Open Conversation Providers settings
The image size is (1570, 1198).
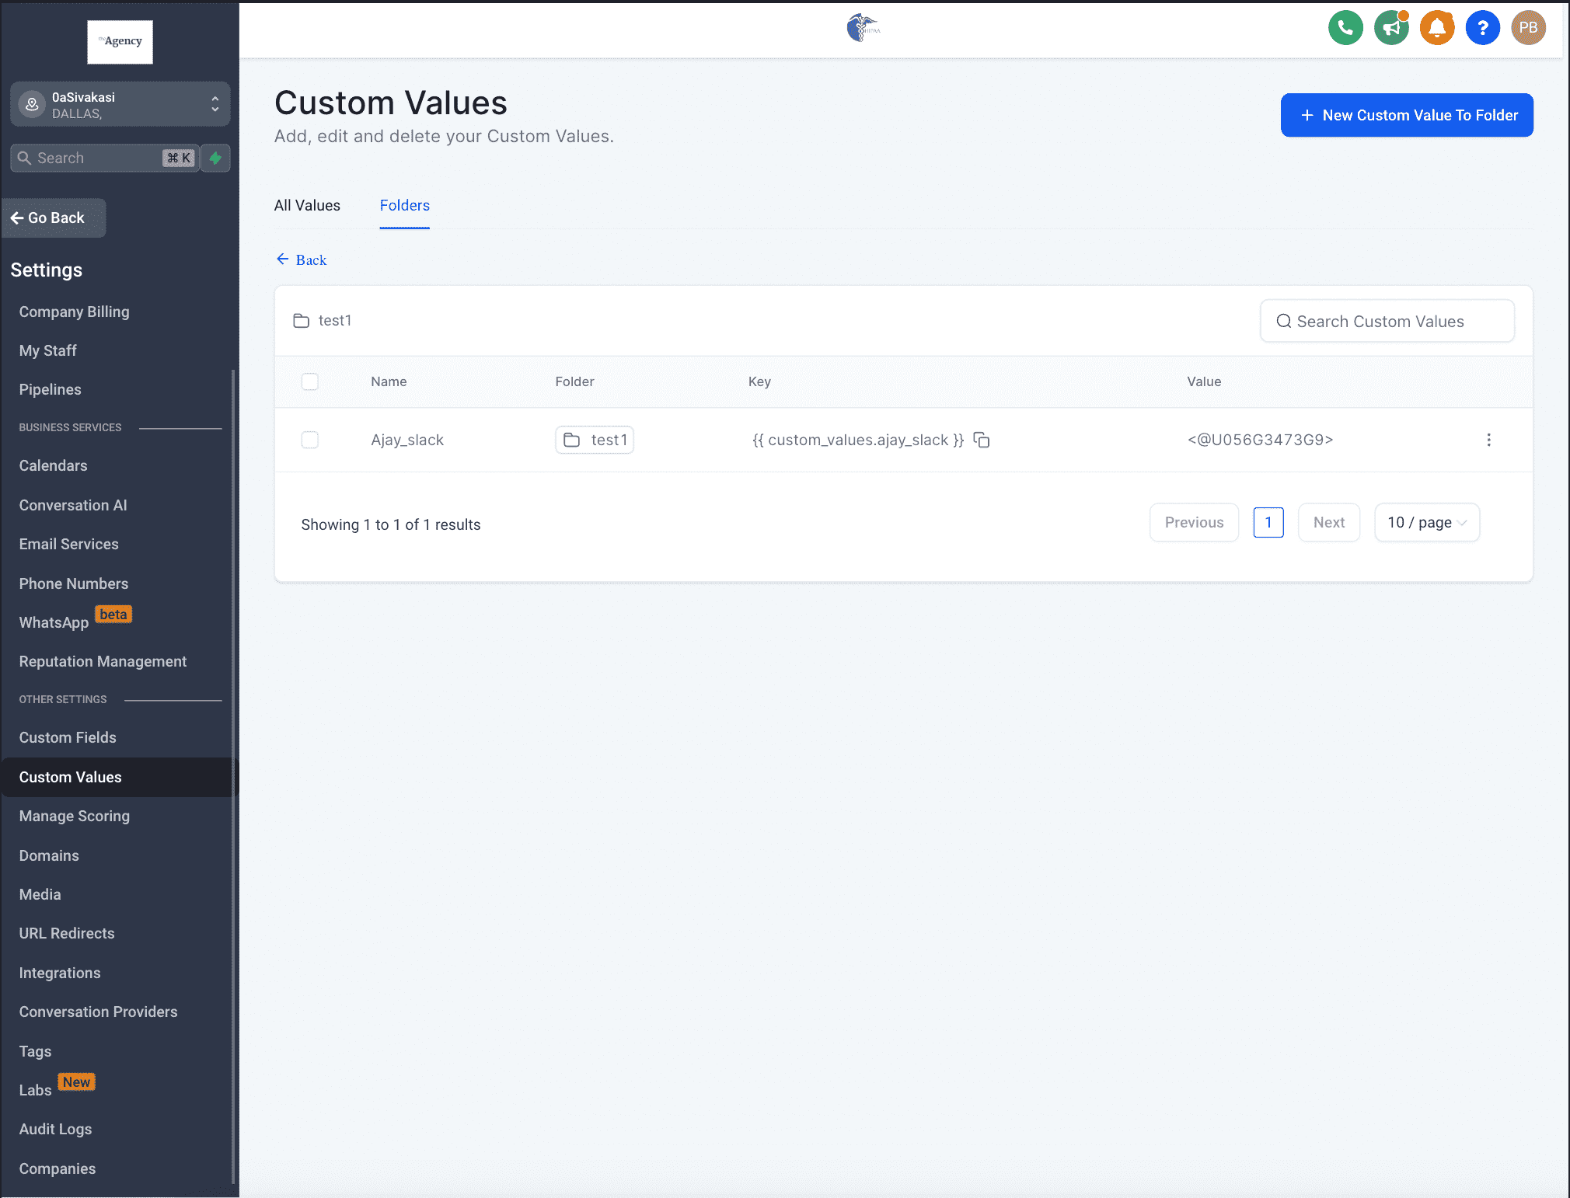(99, 1012)
